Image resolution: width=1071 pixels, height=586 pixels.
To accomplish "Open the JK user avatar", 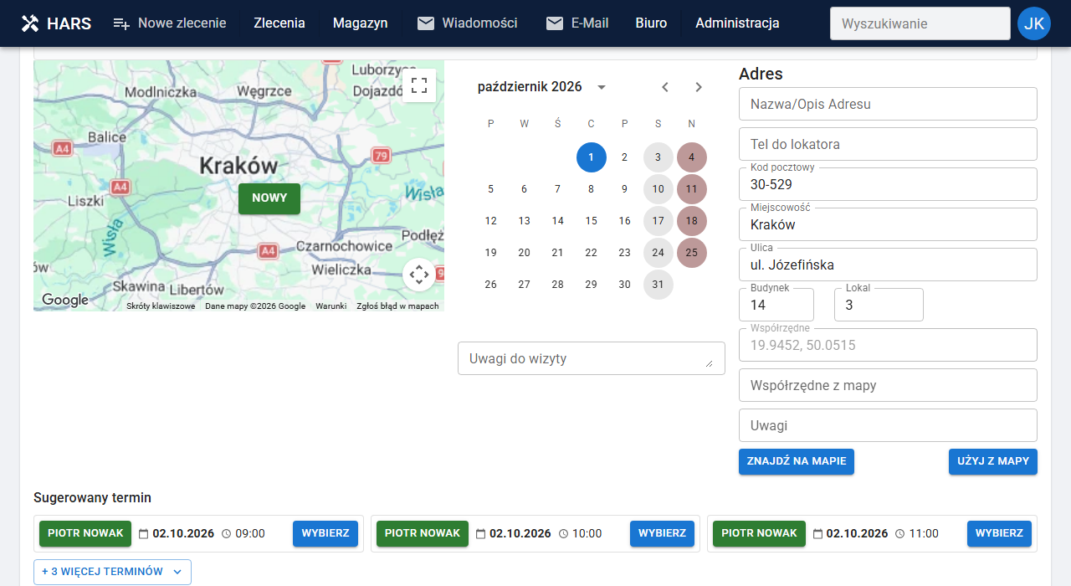I will tap(1034, 23).
